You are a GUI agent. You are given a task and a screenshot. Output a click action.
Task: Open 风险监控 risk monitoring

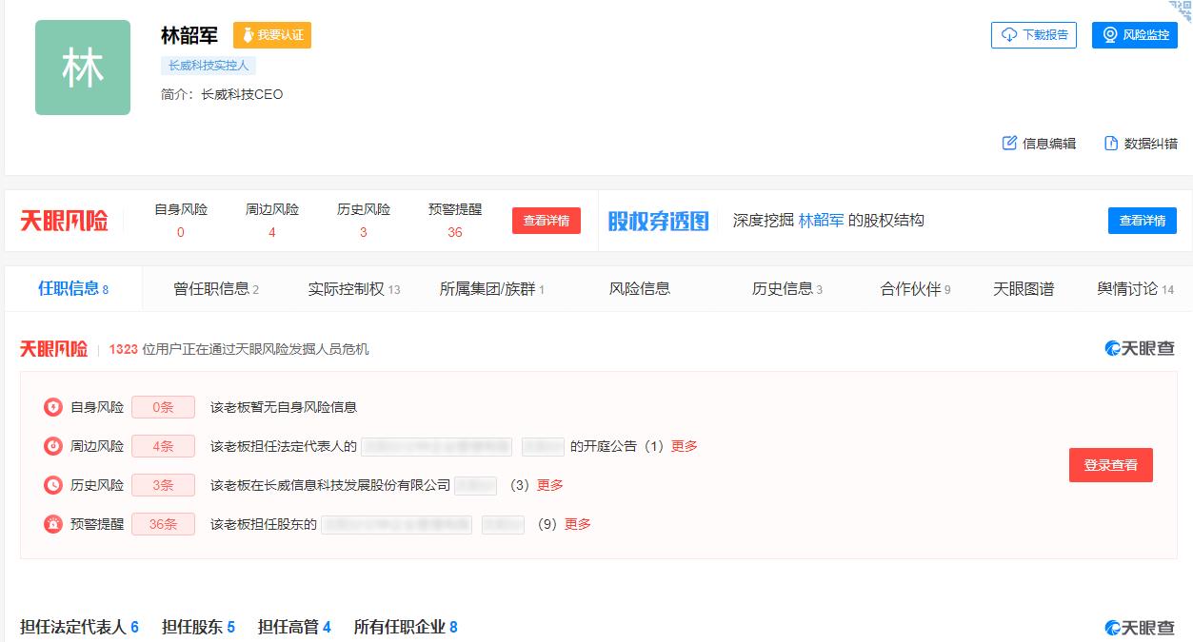click(1135, 35)
